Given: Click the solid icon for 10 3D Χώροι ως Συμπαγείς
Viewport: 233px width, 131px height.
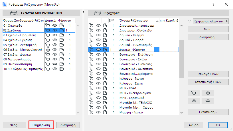Looking at the screenshot, I should point(62,69).
